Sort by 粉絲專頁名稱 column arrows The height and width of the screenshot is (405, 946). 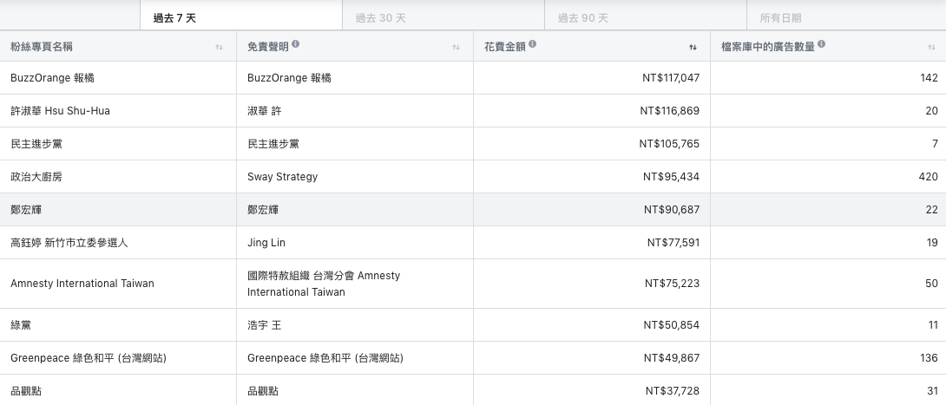click(219, 47)
